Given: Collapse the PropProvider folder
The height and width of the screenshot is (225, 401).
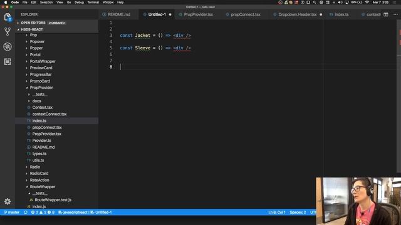Looking at the screenshot, I should [41, 87].
